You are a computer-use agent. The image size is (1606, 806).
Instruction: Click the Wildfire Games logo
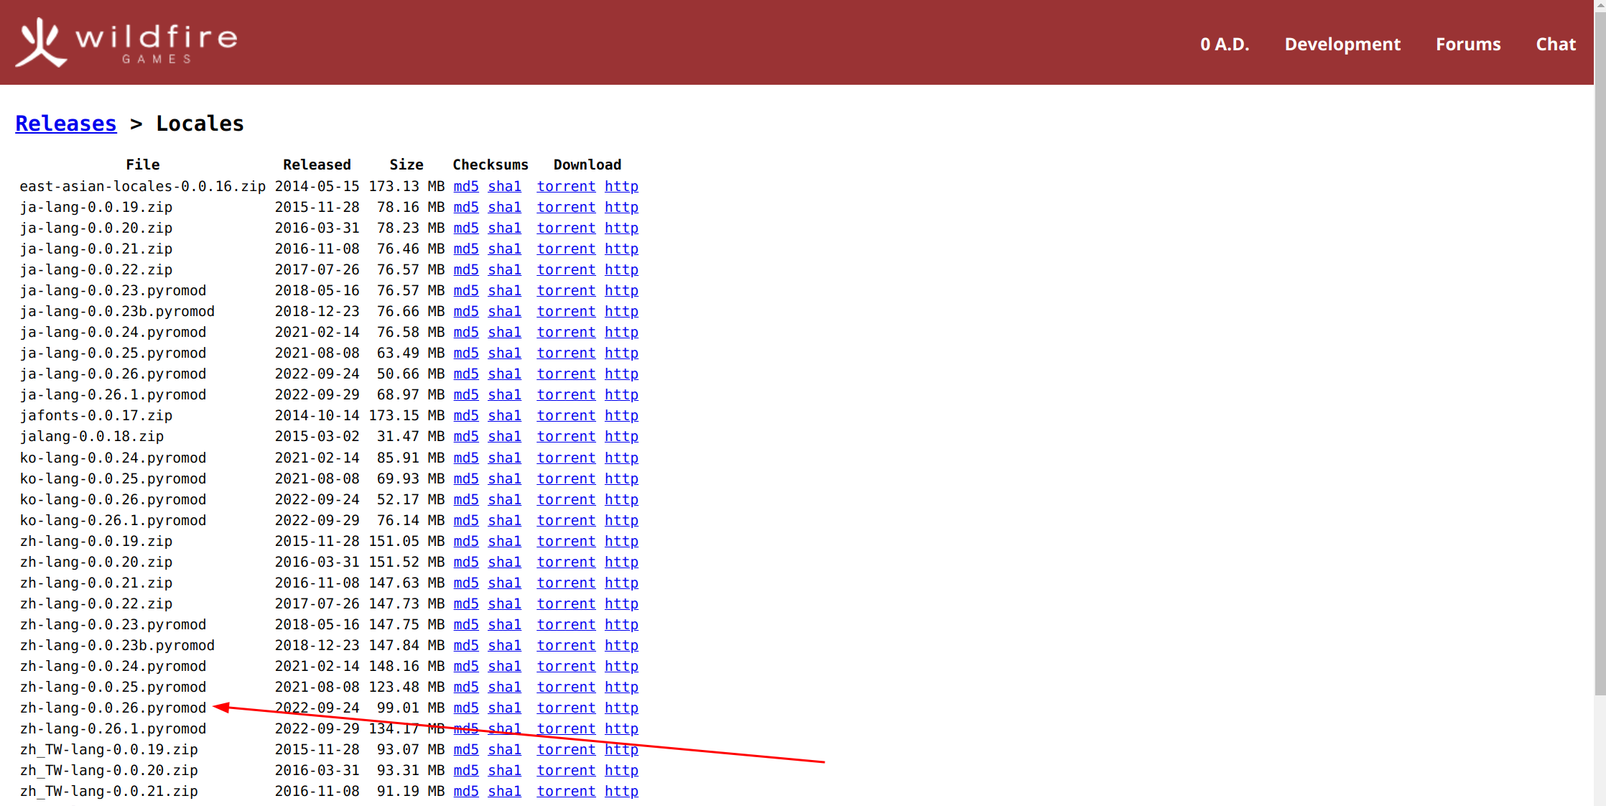tap(127, 42)
